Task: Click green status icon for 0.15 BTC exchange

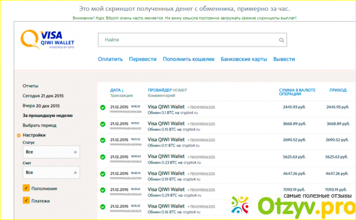Action: click(x=102, y=124)
